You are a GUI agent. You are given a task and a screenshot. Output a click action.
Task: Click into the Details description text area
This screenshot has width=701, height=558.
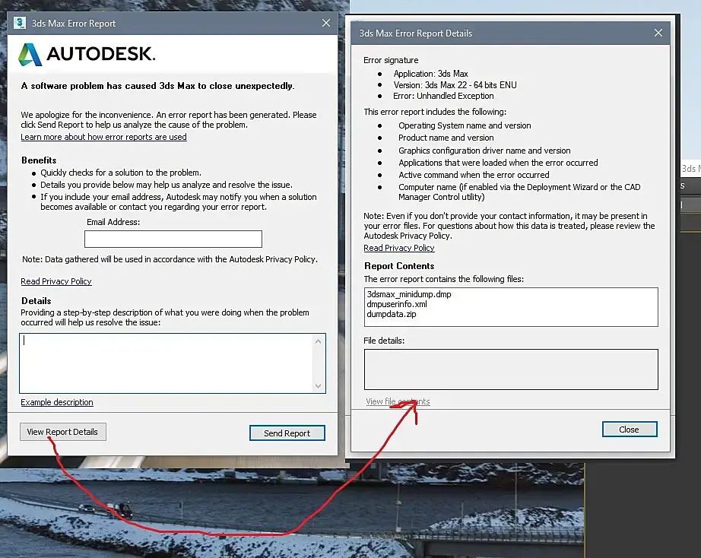167,363
